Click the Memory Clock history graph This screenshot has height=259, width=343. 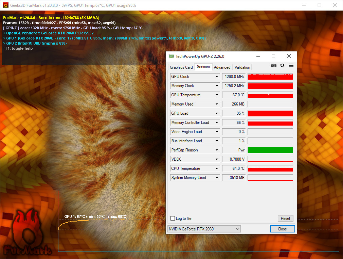coord(270,86)
